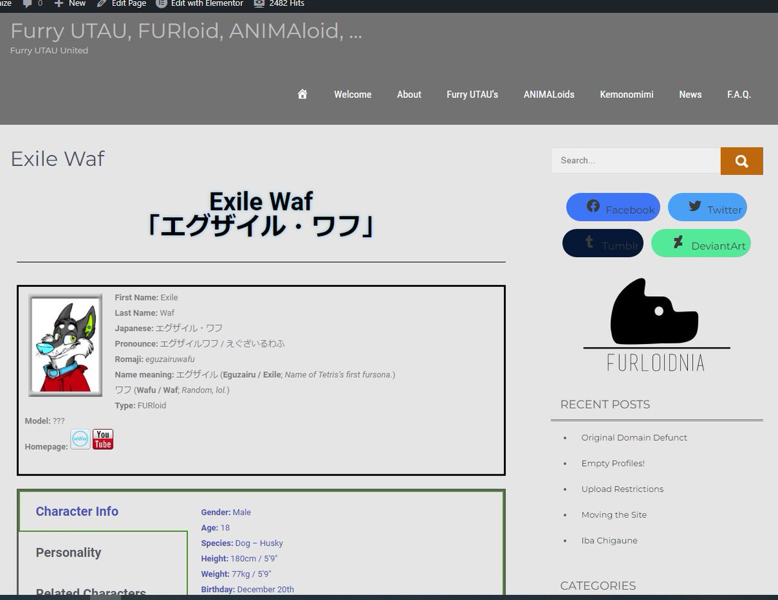
Task: Click the Japanese katakana heading エグザイル・ワフ
Action: 261,227
